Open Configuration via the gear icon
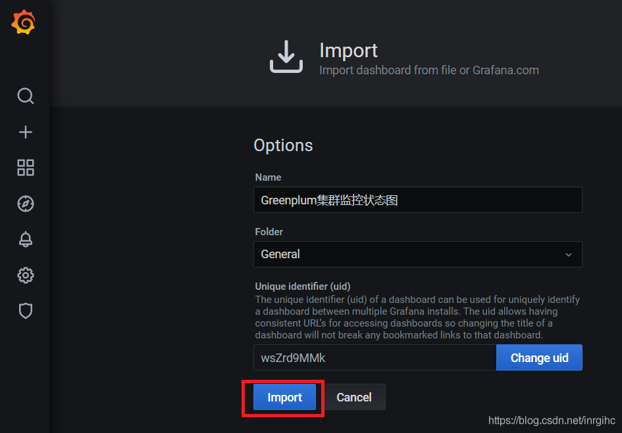This screenshot has width=622, height=433. coord(25,275)
